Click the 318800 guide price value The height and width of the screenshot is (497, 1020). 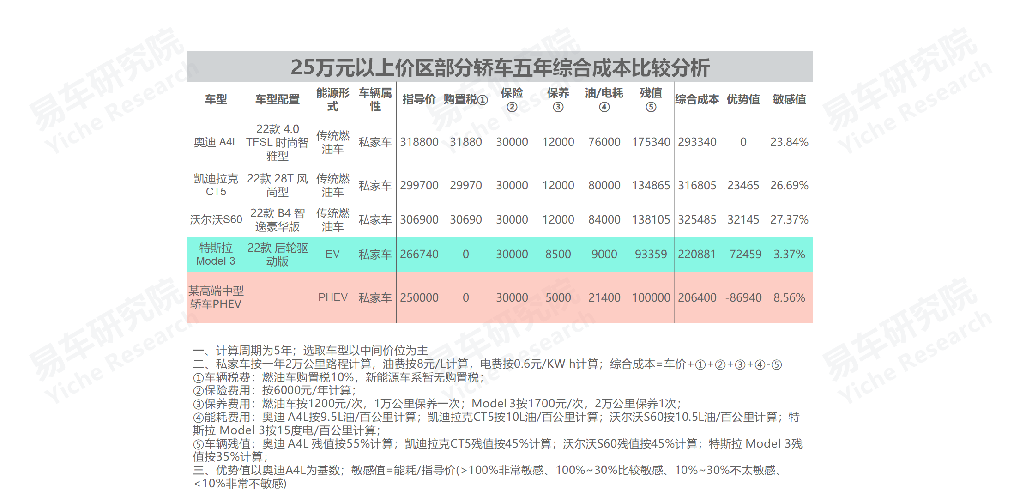[x=419, y=142]
